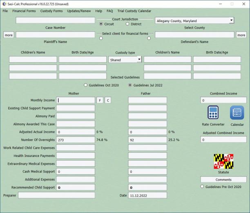This screenshot has width=250, height=213.
Task: Click Mother's Work Related Child Care Expenses field
Action: pyautogui.click(x=76, y=147)
